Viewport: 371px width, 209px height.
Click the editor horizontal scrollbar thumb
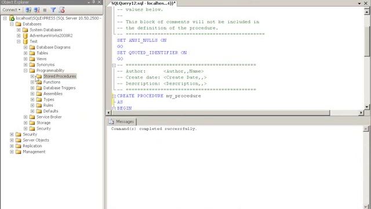(220, 113)
